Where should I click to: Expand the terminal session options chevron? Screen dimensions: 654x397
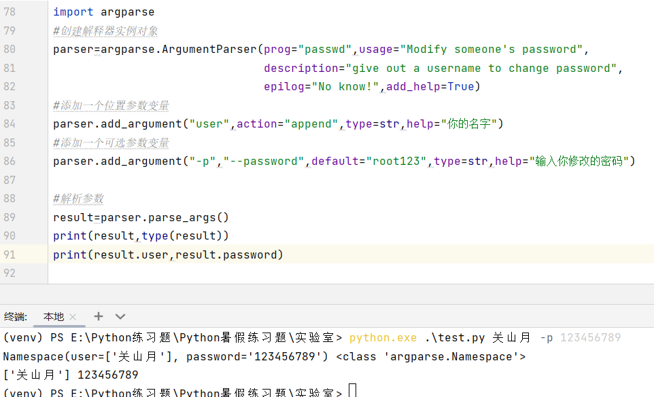click(x=120, y=316)
